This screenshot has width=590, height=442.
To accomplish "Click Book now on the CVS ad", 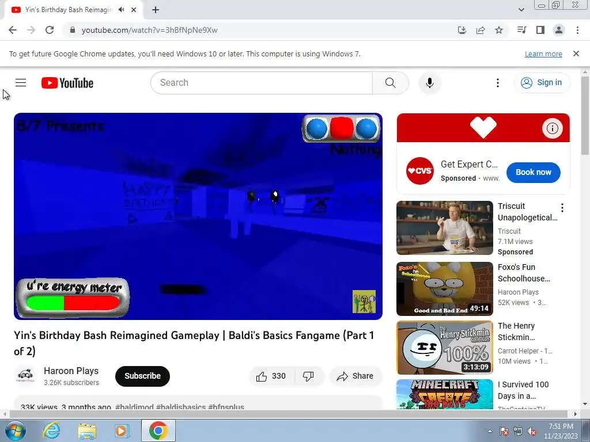I will [533, 172].
